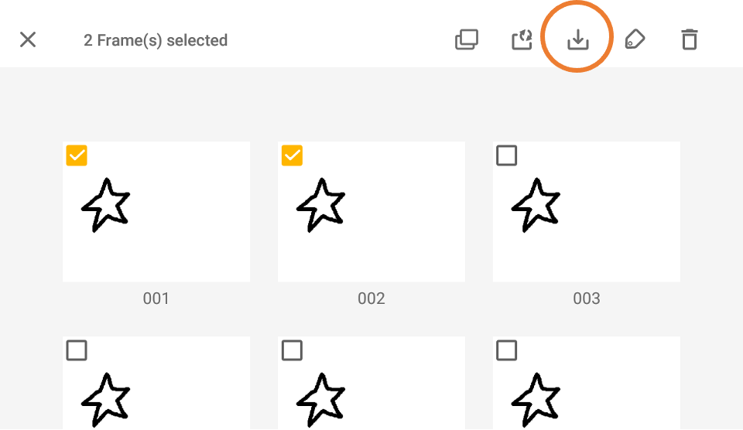743x430 pixels.
Task: Click the bottom-right star frame thumbnail
Action: 587,383
